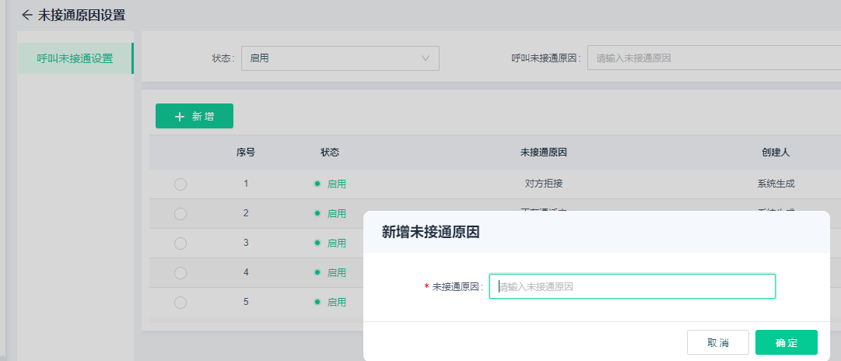Select the radio button for row 2
The height and width of the screenshot is (361, 841).
(x=180, y=213)
